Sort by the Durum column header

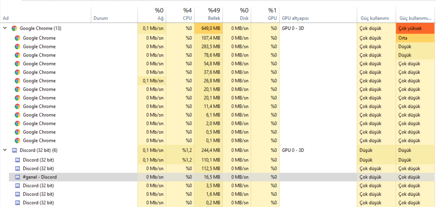(x=114, y=15)
